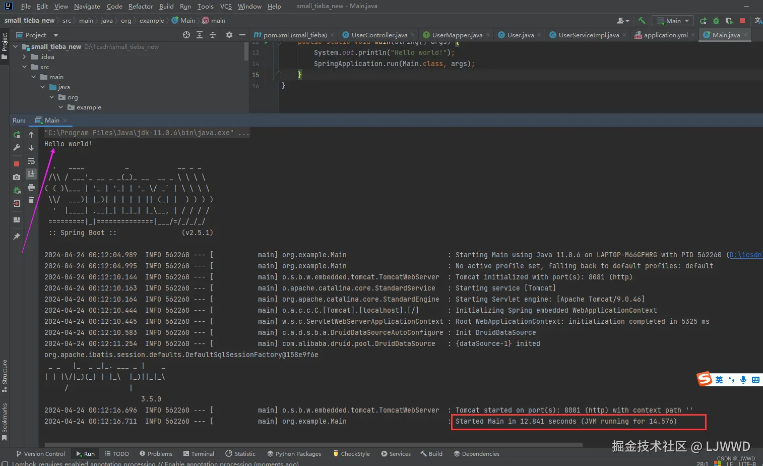
Task: Close the application.yml editor tab
Action: [x=693, y=35]
